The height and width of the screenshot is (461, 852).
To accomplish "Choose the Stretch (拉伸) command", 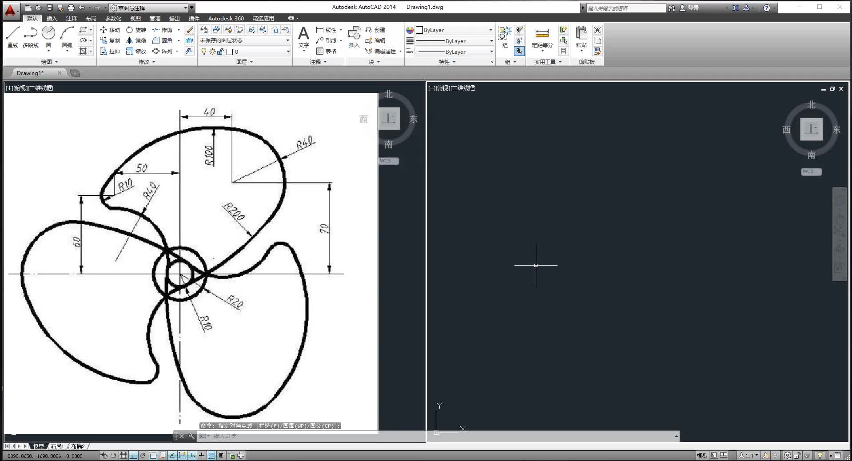I will point(110,51).
